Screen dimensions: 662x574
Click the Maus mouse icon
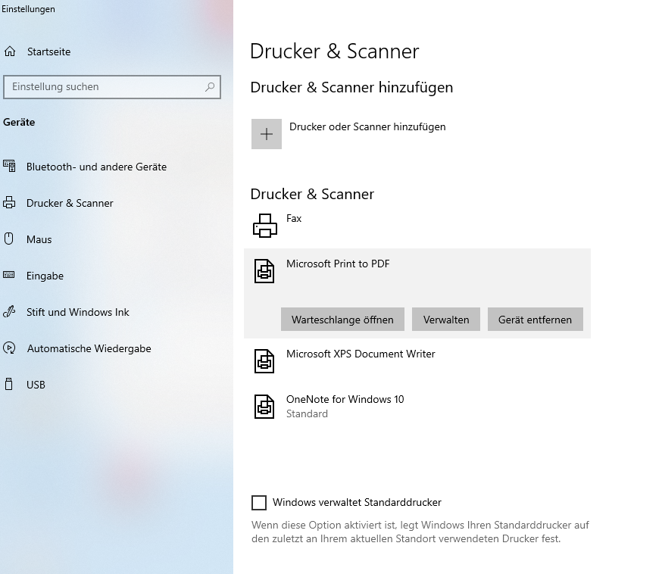click(x=9, y=239)
